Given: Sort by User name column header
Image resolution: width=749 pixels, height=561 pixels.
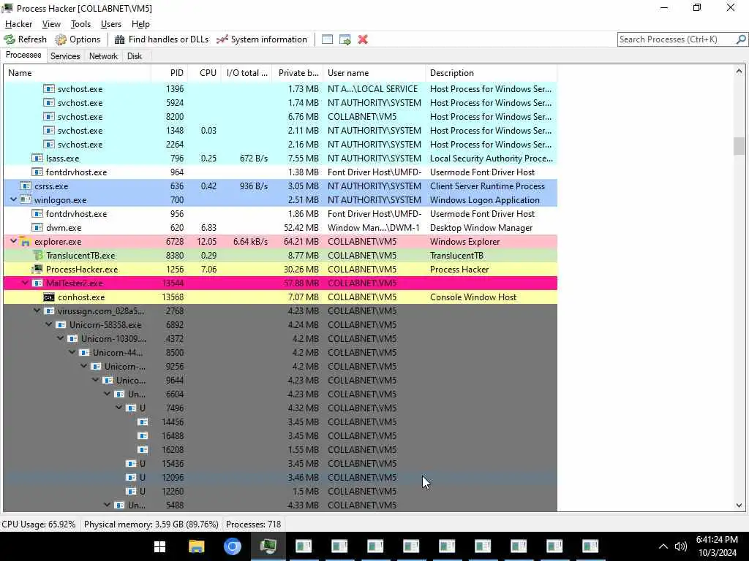Looking at the screenshot, I should pyautogui.click(x=374, y=73).
